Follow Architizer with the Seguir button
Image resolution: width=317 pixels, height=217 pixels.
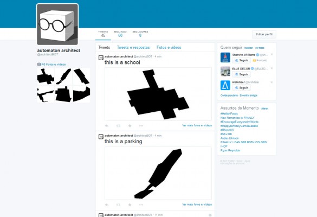point(241,88)
